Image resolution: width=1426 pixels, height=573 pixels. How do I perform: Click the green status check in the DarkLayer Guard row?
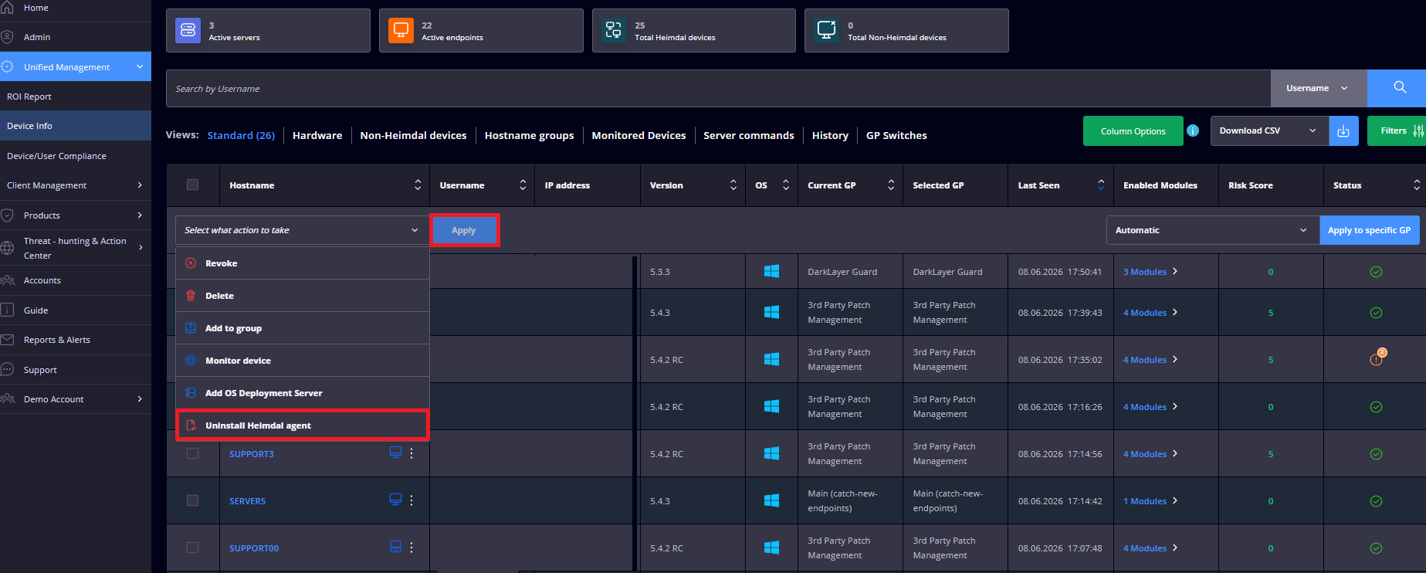1376,272
